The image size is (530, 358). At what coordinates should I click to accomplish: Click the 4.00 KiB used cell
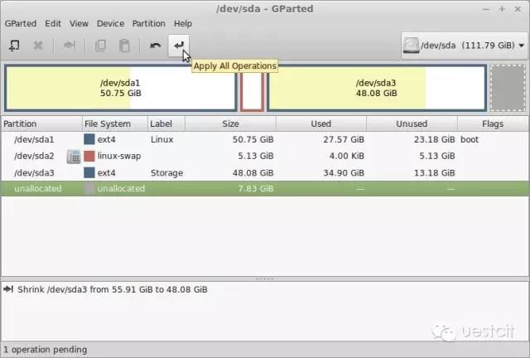[x=346, y=156]
